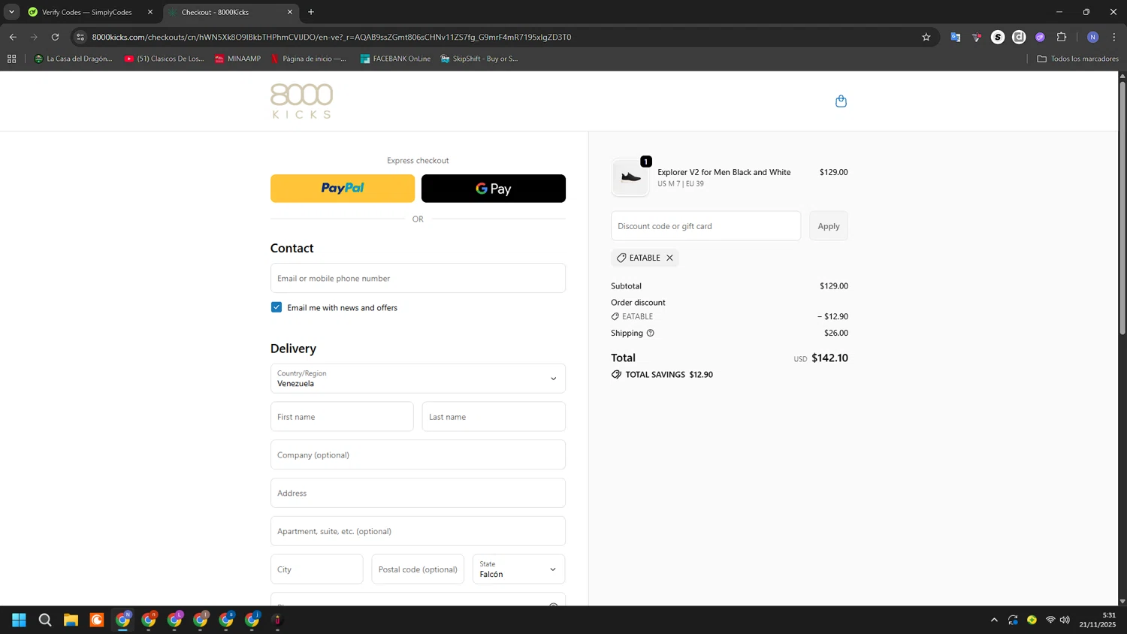The width and height of the screenshot is (1127, 634).
Task: Open File Explorer from the taskbar
Action: 71,620
